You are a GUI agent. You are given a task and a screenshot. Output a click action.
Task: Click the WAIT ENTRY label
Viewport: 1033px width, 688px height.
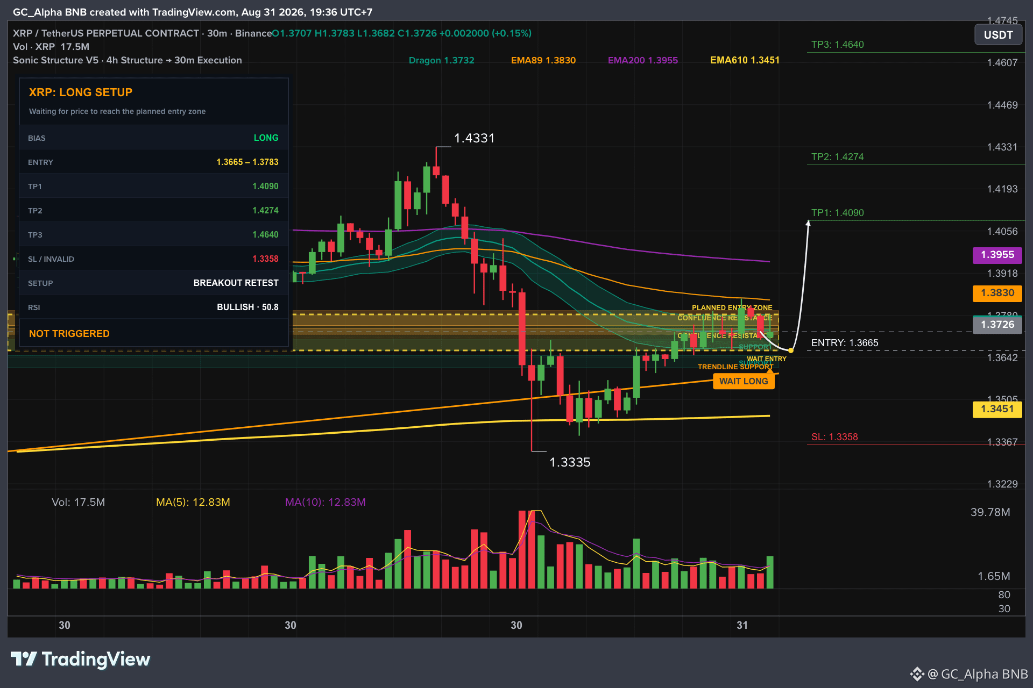[766, 359]
